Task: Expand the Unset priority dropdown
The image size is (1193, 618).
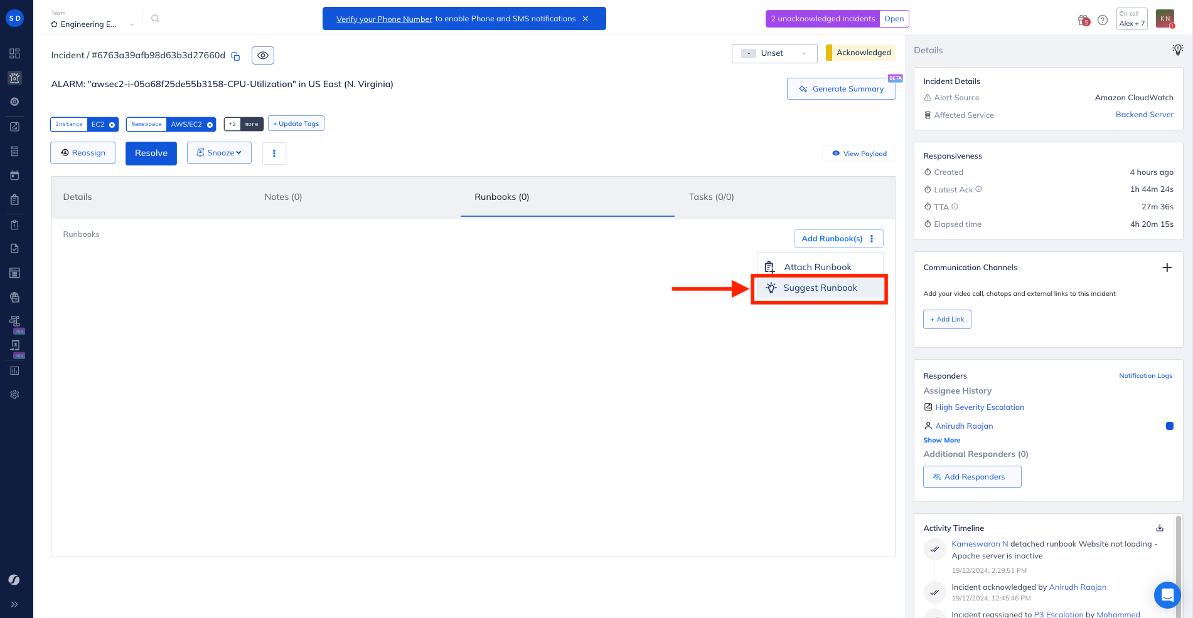Action: 774,53
